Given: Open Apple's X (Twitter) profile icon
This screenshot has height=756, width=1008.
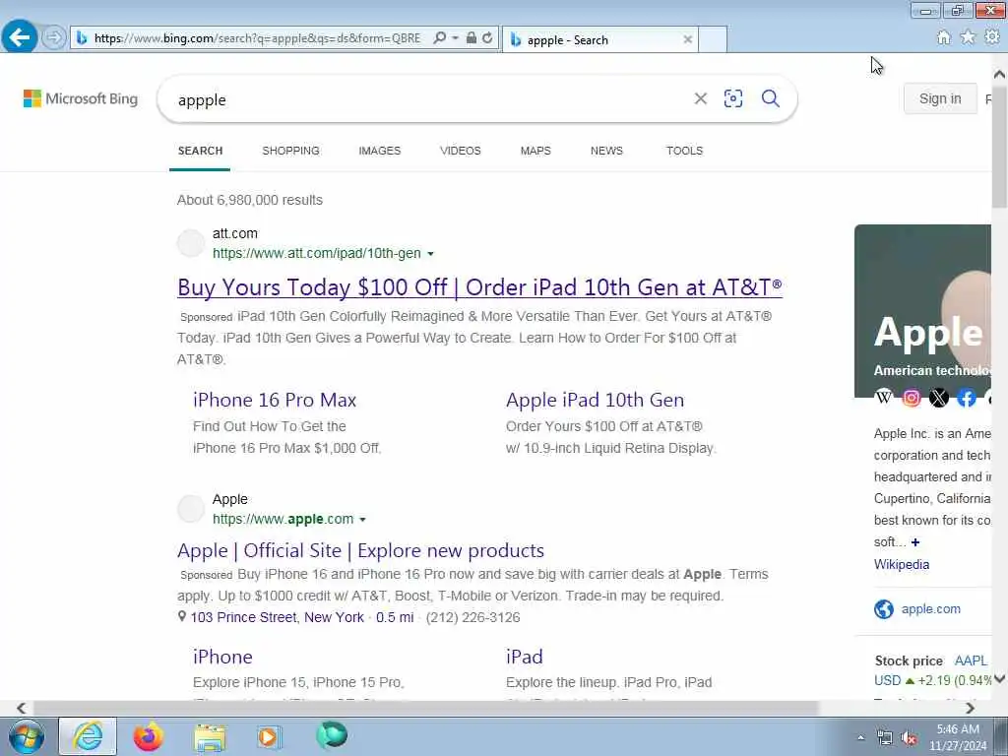Looking at the screenshot, I should tap(939, 398).
